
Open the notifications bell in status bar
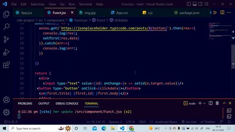229,122
